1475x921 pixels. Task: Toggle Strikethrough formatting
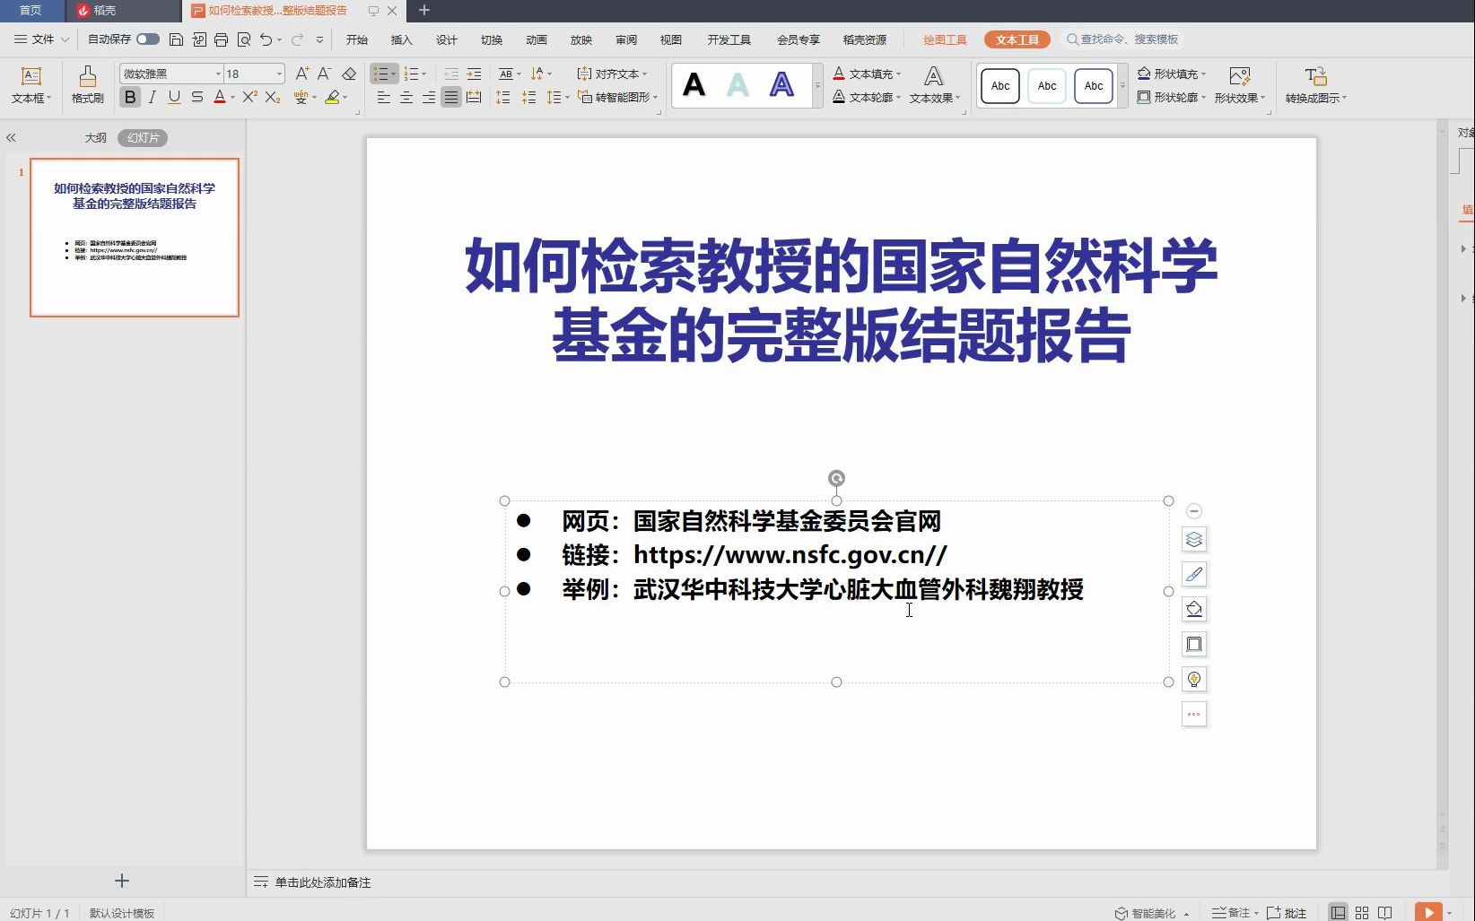(196, 97)
